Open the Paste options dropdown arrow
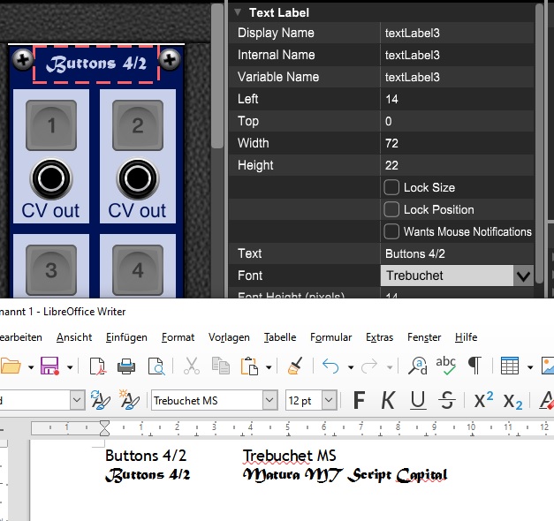The width and height of the screenshot is (554, 521). tap(269, 367)
